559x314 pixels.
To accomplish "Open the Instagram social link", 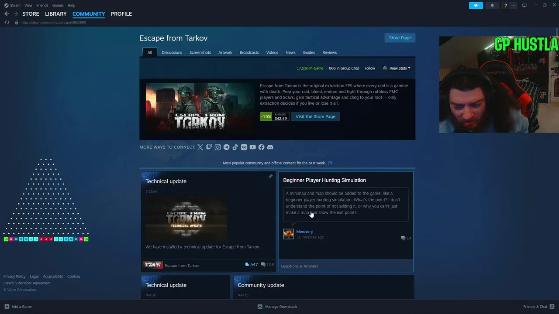I will tap(217, 147).
